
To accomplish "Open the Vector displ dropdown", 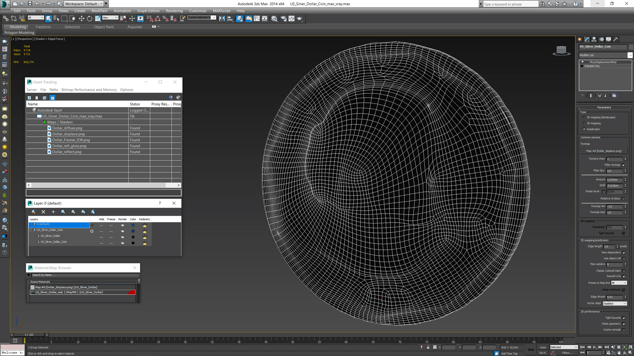I will (615, 303).
